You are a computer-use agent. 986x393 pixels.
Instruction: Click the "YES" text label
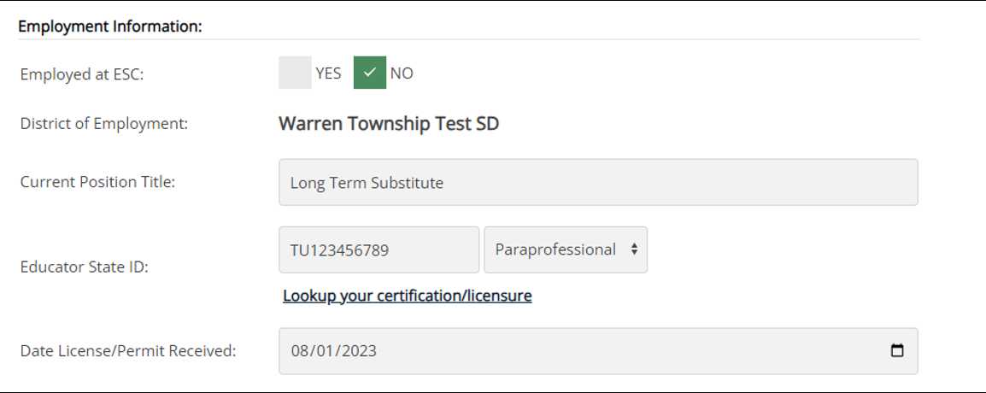[x=328, y=73]
